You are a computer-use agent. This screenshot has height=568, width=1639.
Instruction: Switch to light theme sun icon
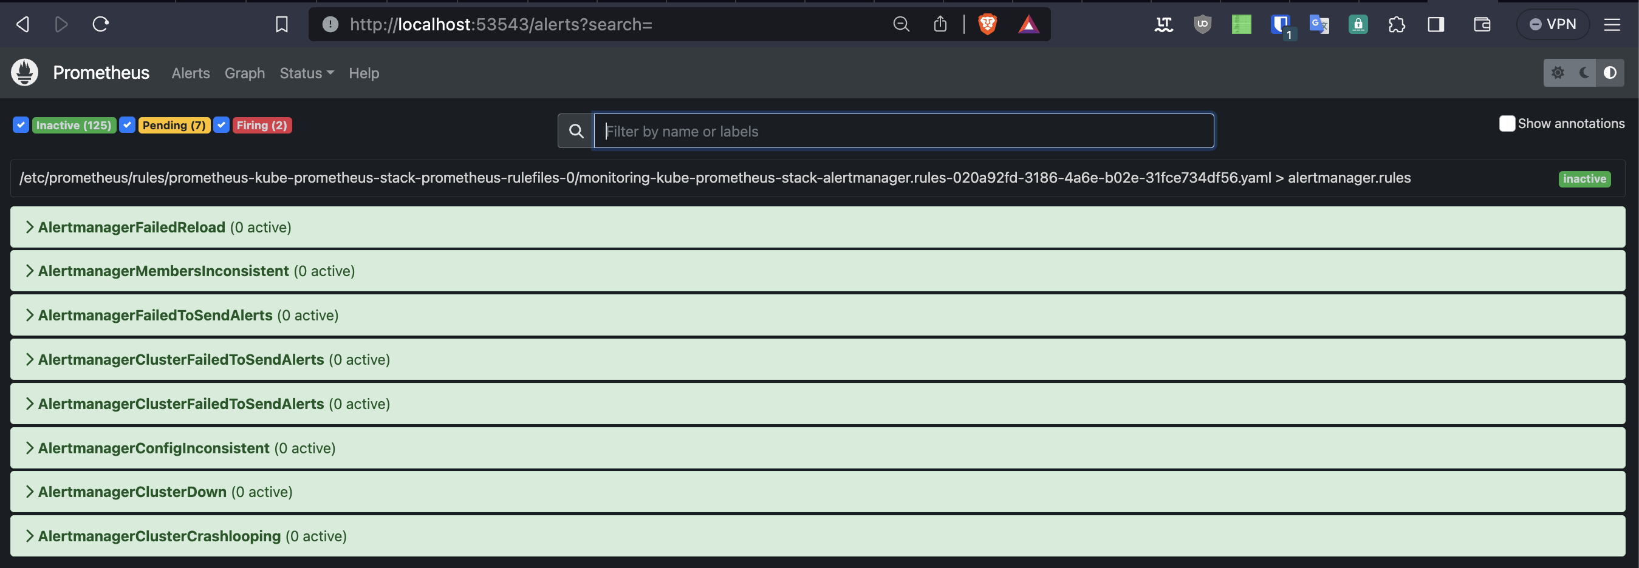[1557, 72]
